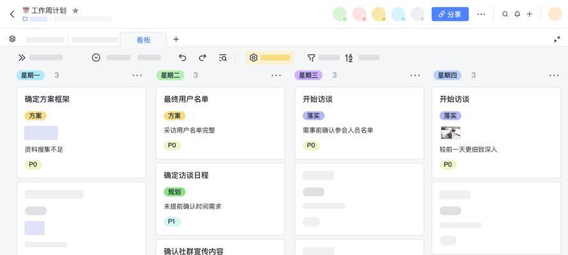The width and height of the screenshot is (568, 255).
Task: Click the P1 priority tag
Action: pyautogui.click(x=172, y=221)
